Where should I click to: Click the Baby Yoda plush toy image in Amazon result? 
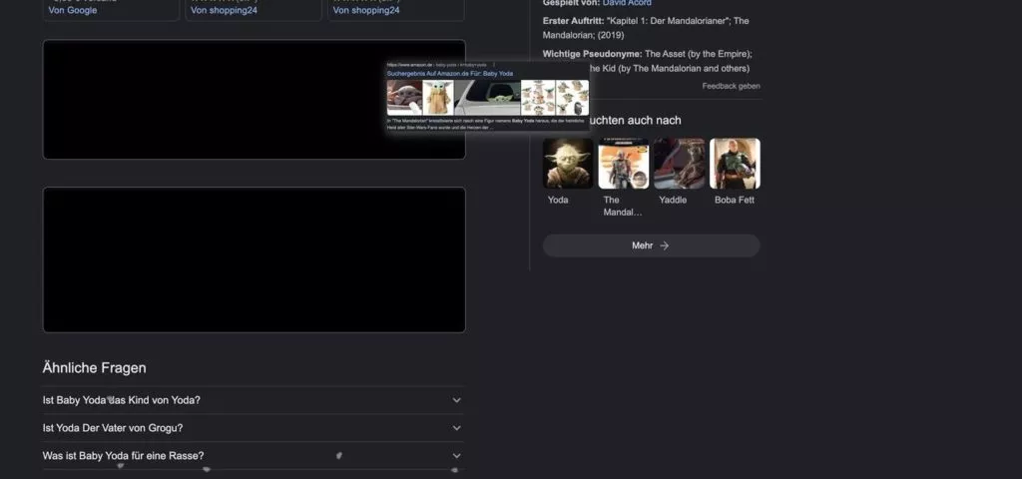click(438, 97)
